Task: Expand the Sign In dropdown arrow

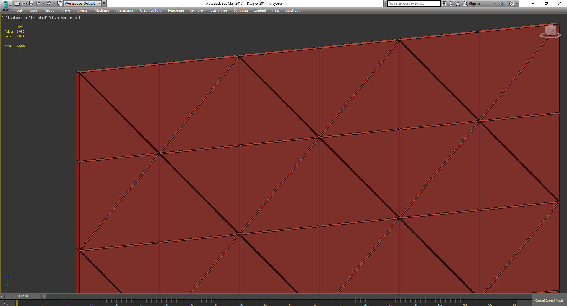Action: pos(495,4)
